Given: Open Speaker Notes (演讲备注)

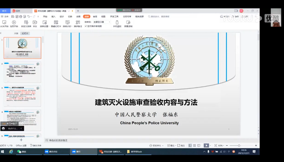Looking at the screenshot, I should pyautogui.click(x=78, y=24).
